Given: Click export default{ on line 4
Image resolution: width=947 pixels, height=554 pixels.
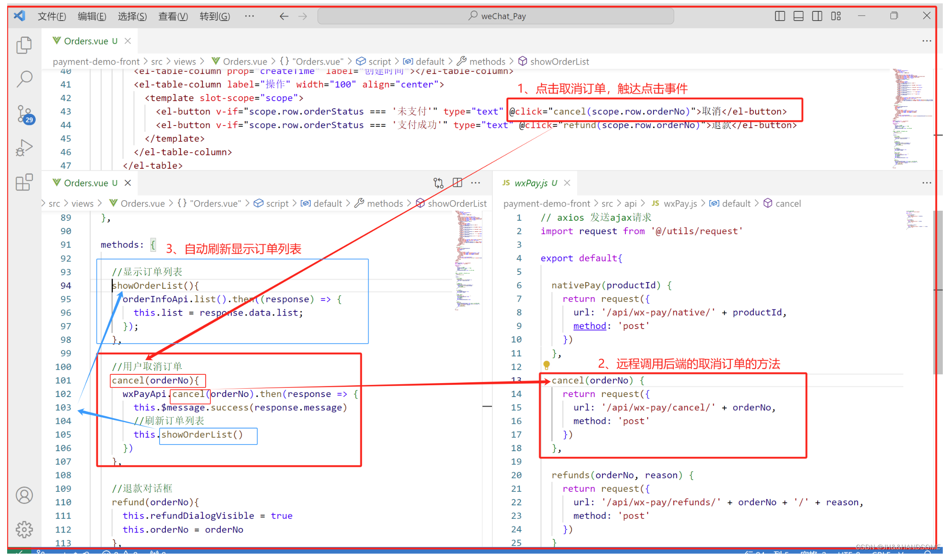Looking at the screenshot, I should click(581, 258).
